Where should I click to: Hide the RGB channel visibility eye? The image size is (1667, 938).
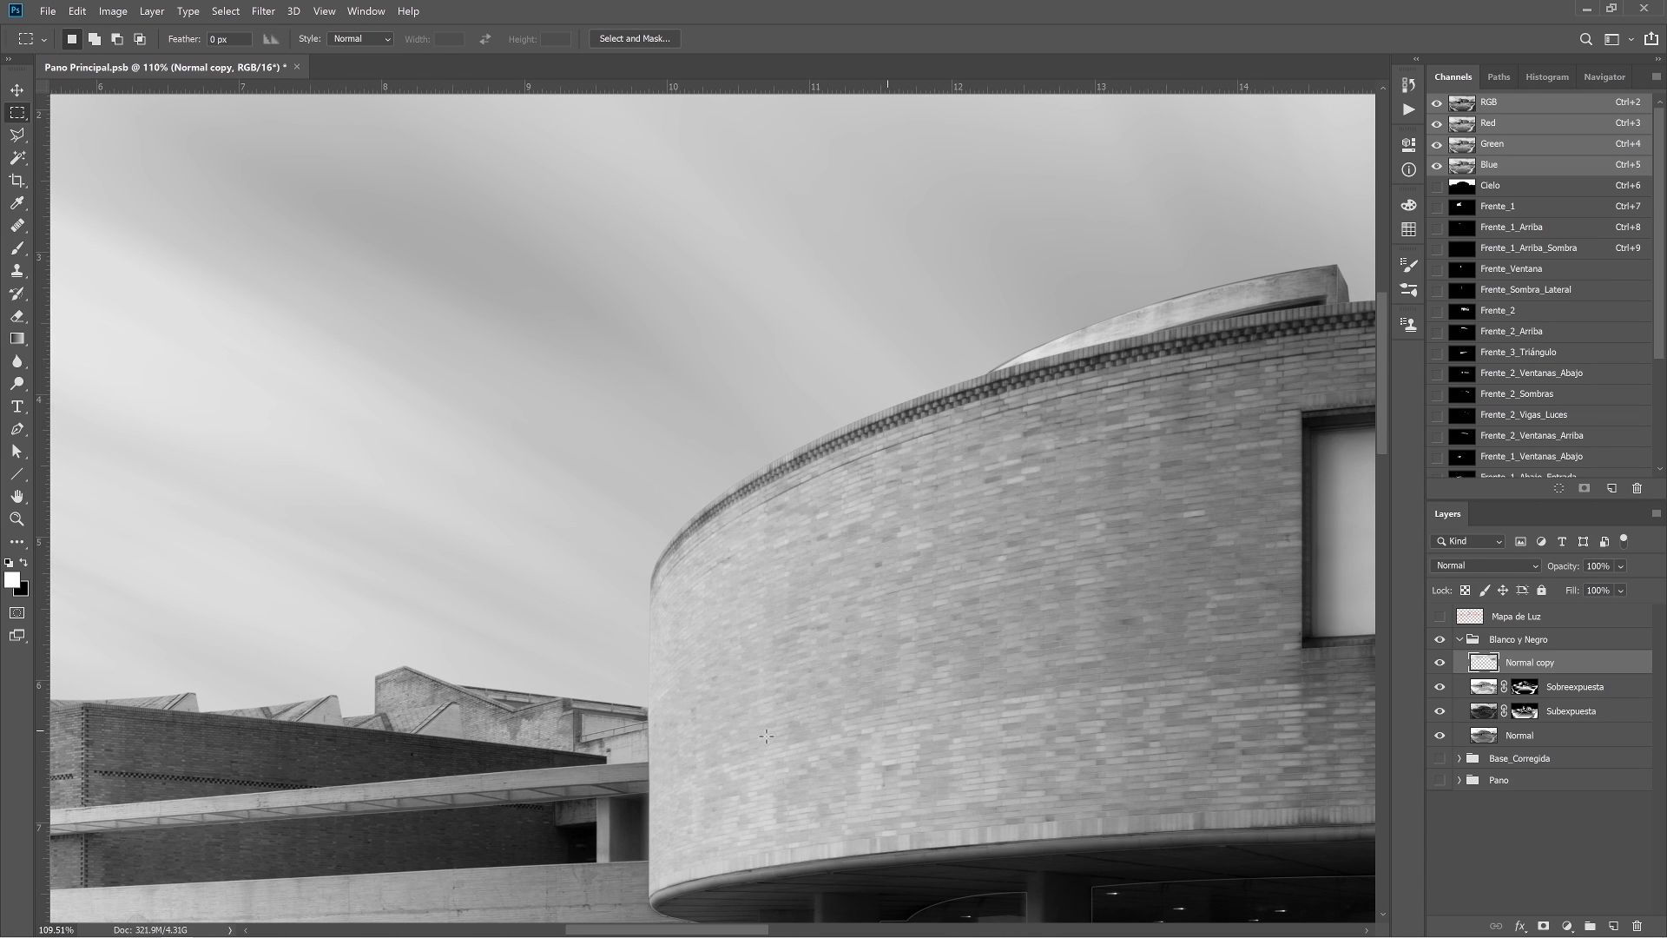pos(1437,102)
